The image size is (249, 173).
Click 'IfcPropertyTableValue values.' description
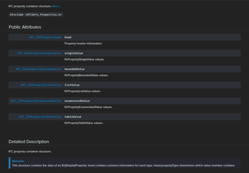84,123
